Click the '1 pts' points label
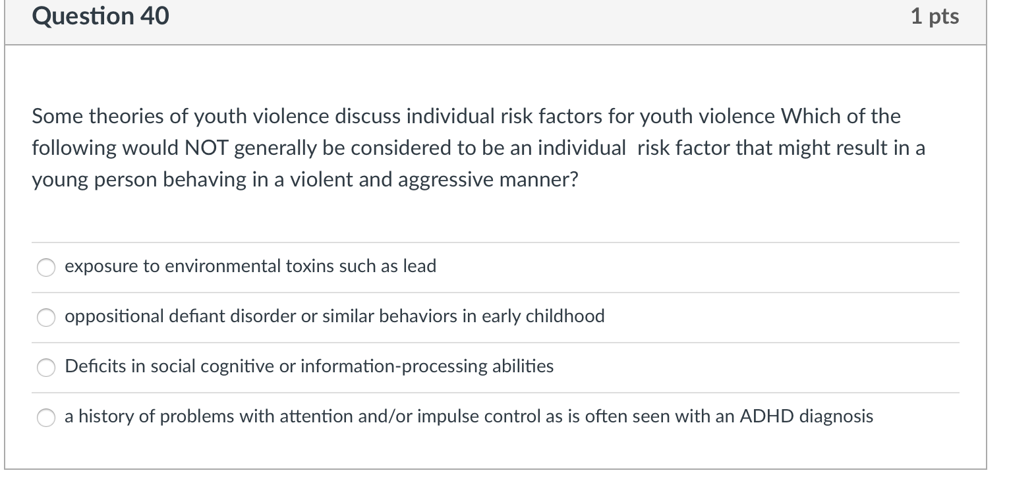The height and width of the screenshot is (481, 1036). [935, 16]
